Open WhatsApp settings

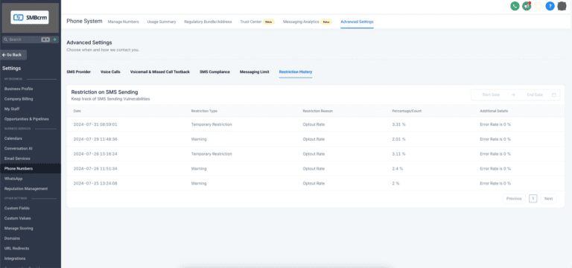click(x=13, y=179)
